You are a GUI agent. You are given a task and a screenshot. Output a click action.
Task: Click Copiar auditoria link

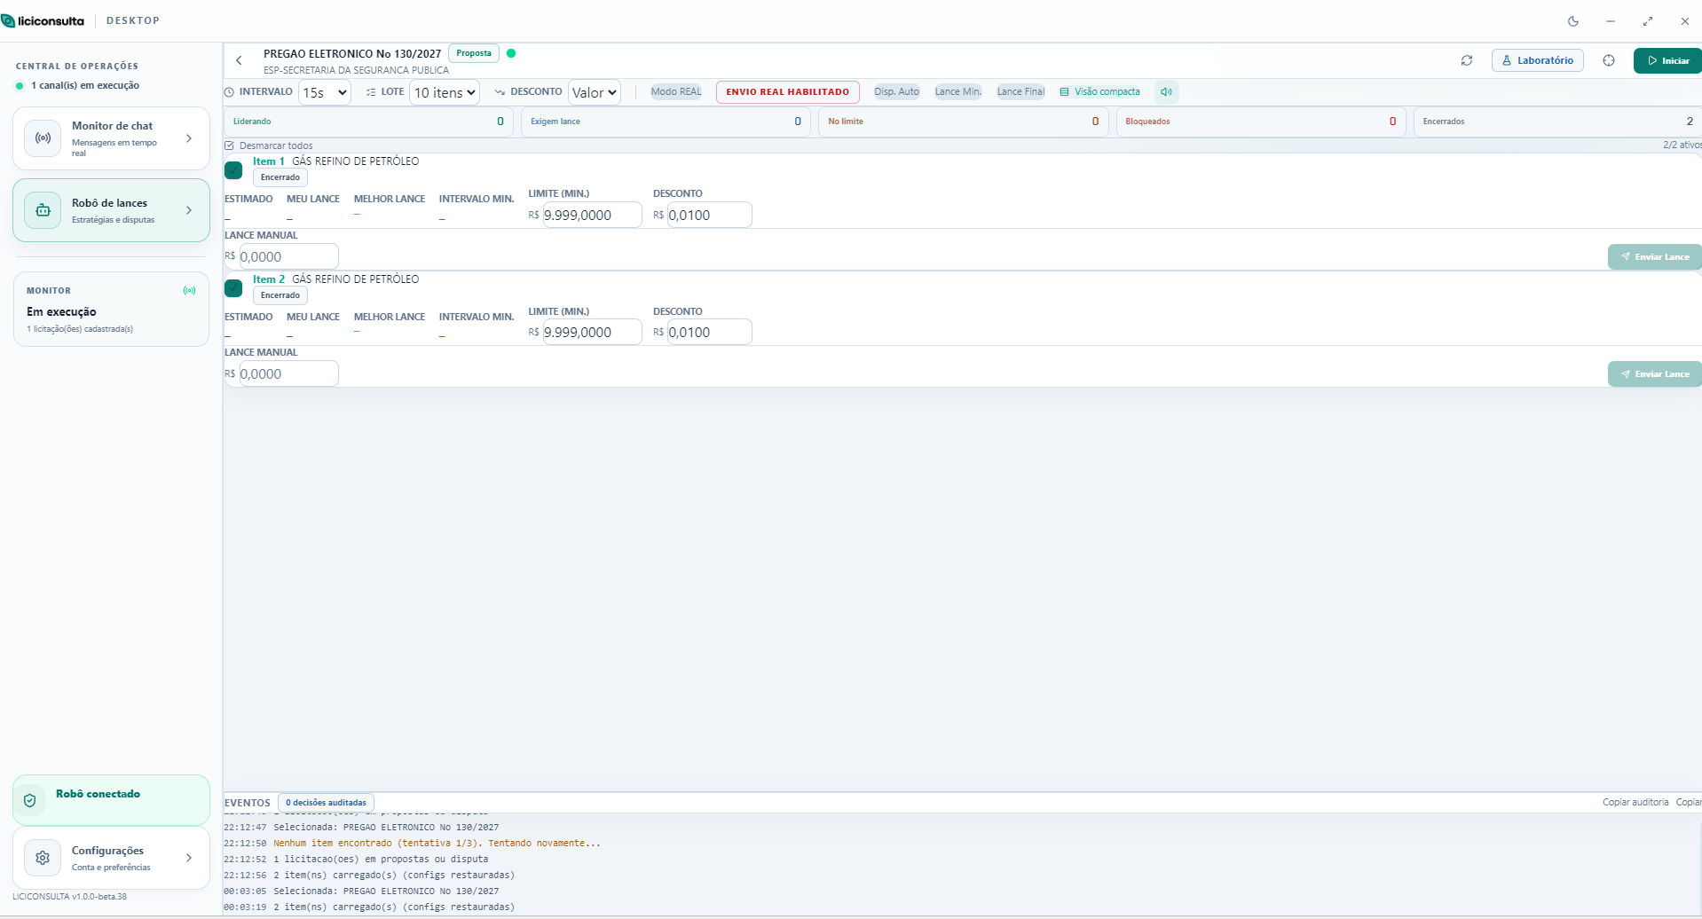click(1635, 802)
